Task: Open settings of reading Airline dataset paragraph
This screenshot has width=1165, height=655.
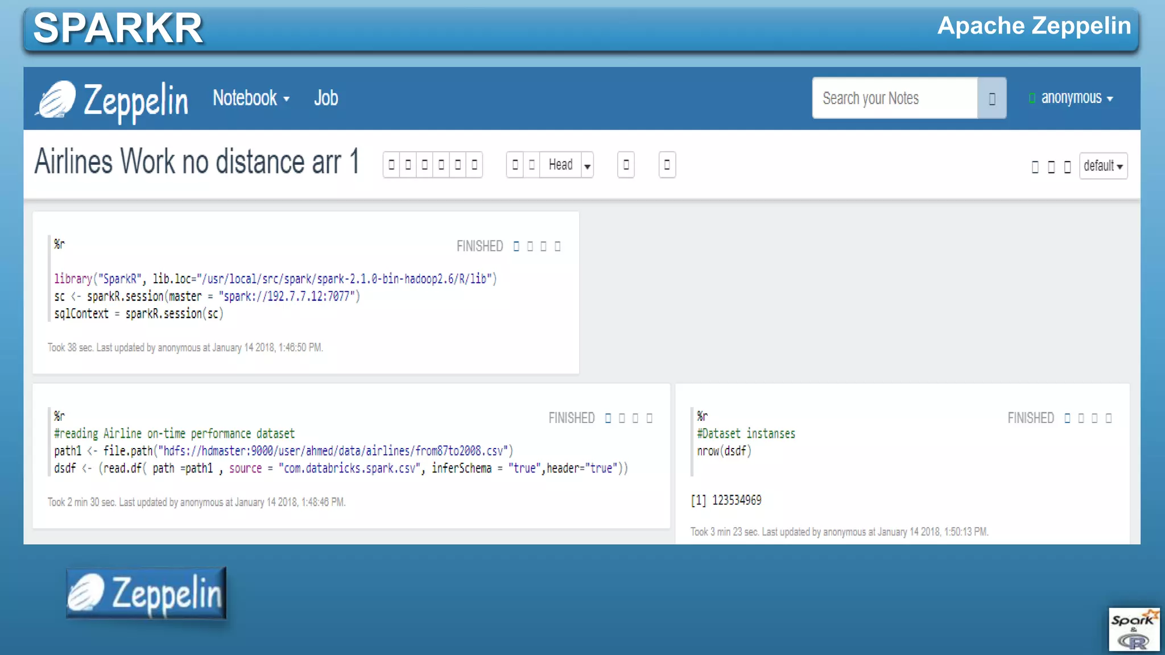Action: point(649,418)
